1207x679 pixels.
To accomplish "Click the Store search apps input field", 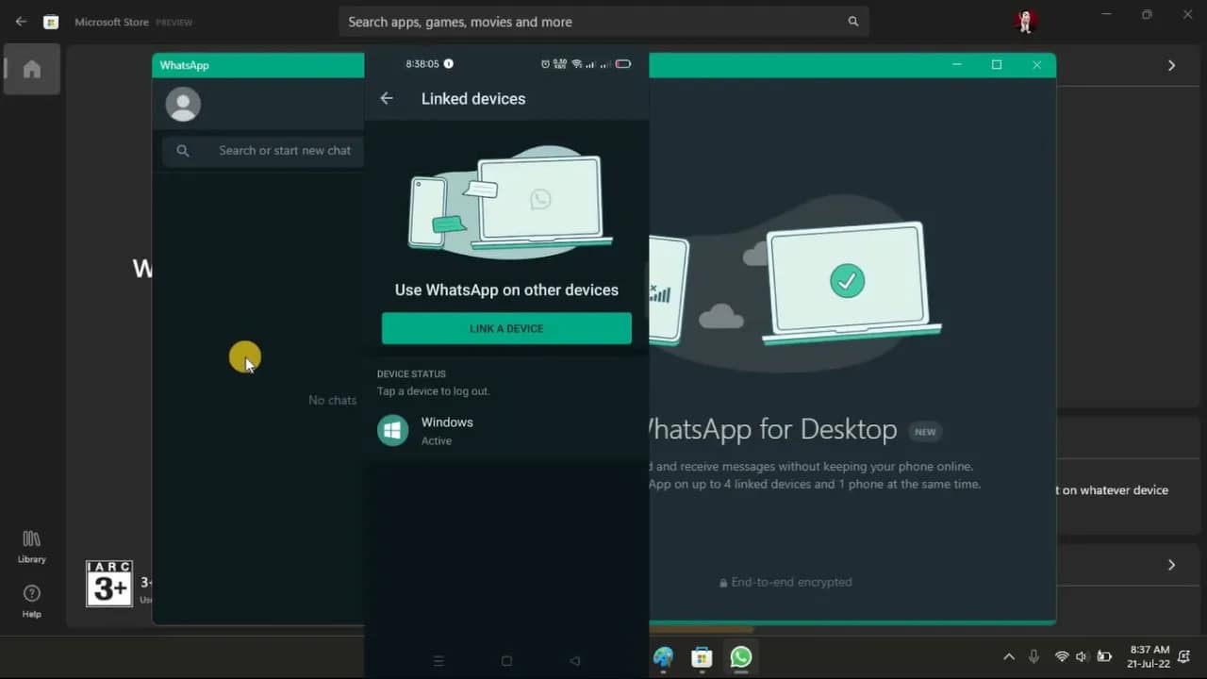I will point(603,21).
